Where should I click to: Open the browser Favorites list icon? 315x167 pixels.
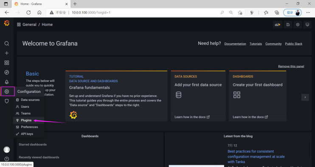click(x=266, y=13)
